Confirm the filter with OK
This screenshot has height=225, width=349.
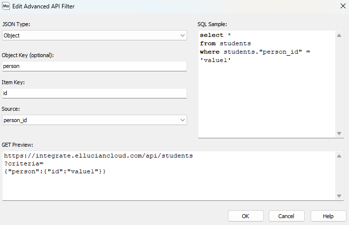(x=245, y=216)
